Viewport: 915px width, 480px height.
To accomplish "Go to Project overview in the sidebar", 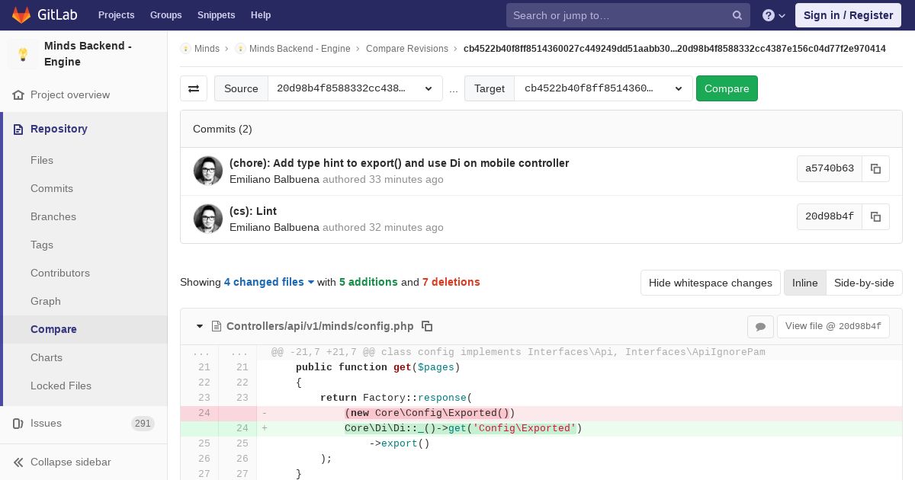I will (x=70, y=95).
